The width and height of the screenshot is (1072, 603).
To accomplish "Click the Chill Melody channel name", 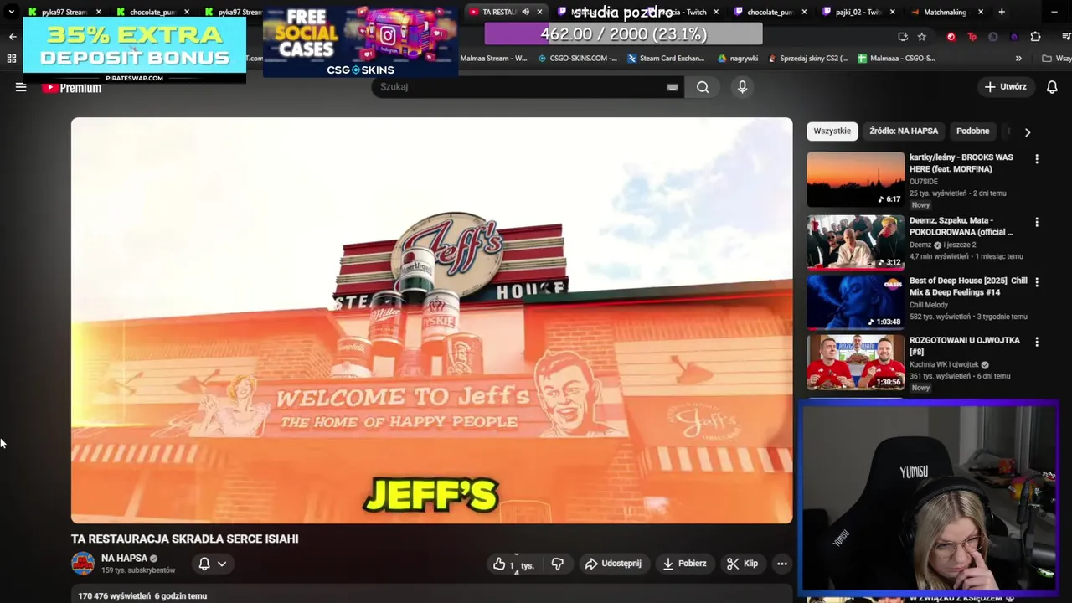I will [930, 305].
